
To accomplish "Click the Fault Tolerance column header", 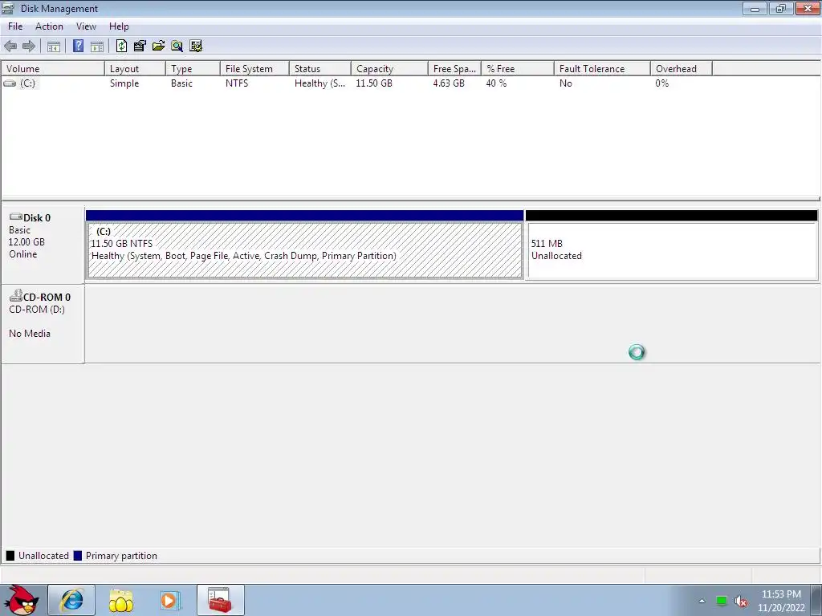I will coord(602,69).
